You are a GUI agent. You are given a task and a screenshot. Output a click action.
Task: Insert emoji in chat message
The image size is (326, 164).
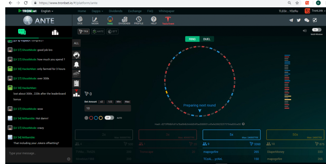pyautogui.click(x=69, y=159)
